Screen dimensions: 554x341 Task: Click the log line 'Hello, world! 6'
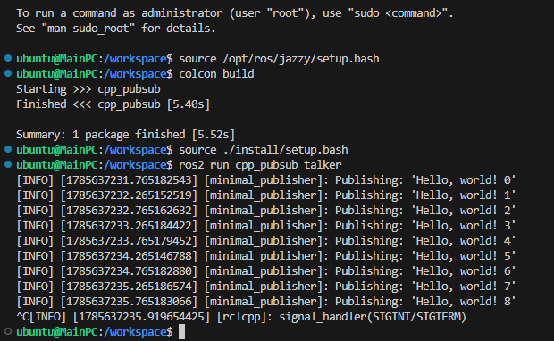coord(265,271)
